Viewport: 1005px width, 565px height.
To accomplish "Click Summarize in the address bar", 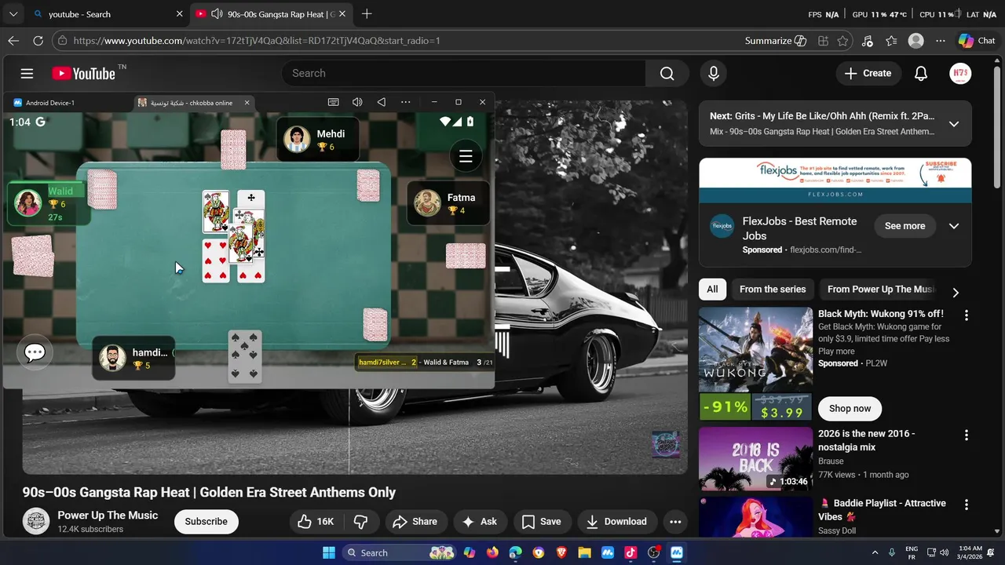I will tap(776, 41).
